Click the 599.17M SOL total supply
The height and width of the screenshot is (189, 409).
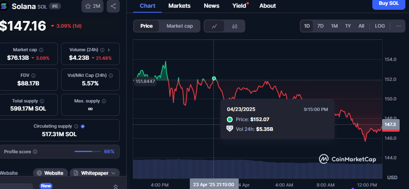coord(28,109)
